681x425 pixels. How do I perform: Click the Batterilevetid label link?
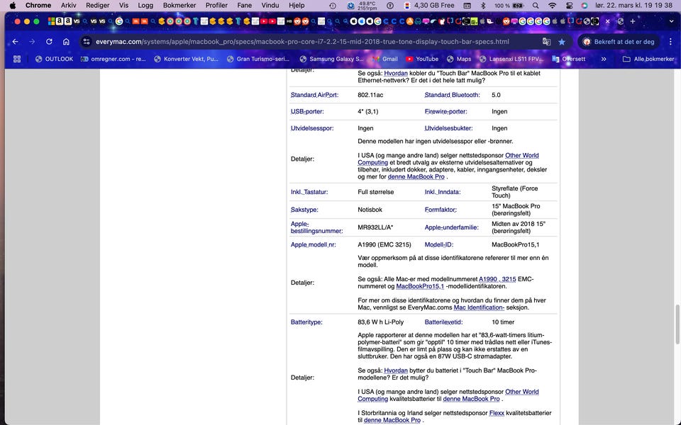pyautogui.click(x=443, y=322)
